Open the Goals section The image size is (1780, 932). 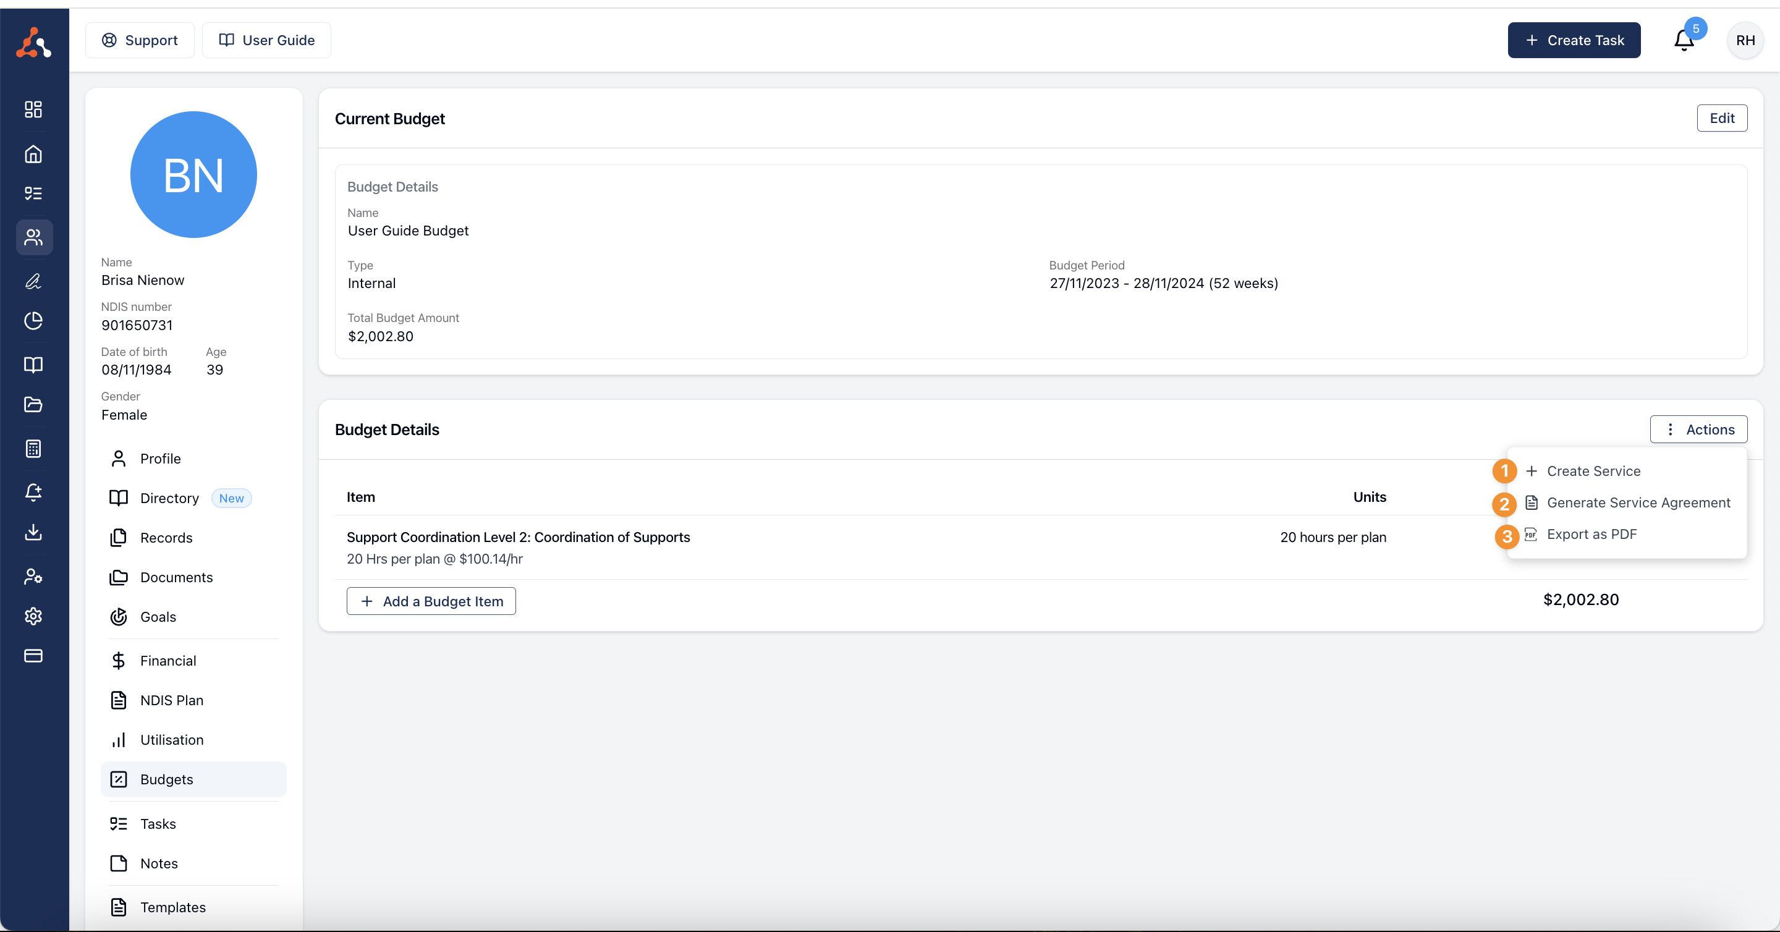coord(193,617)
